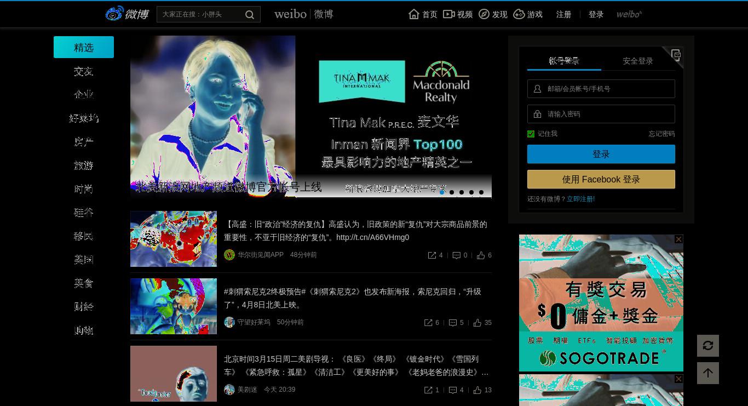Select the third carousel dot
The height and width of the screenshot is (406, 748).
pyautogui.click(x=462, y=192)
